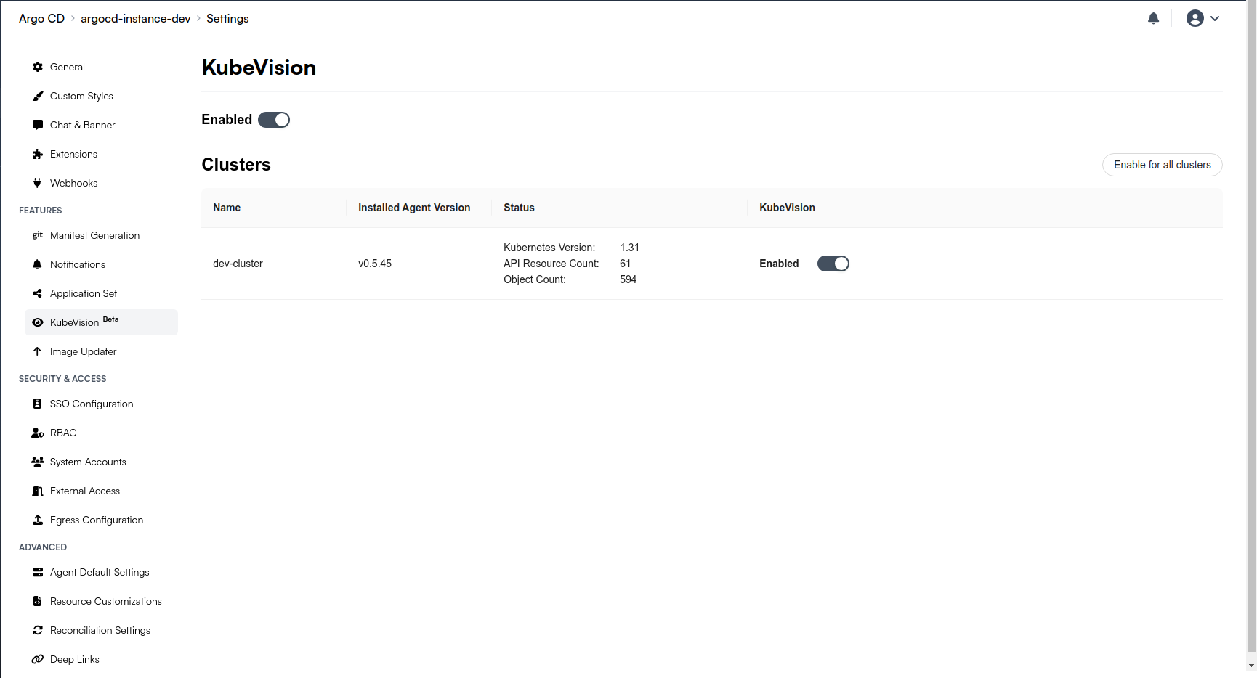Click the user account avatar icon

point(1195,18)
